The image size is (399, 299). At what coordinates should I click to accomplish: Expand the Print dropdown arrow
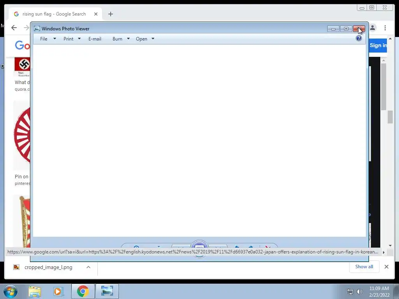tap(79, 39)
